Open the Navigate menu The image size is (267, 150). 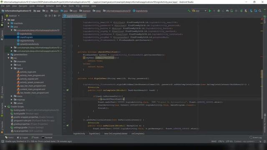pos(23,6)
